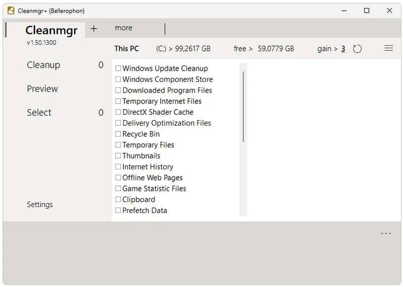
Task: Run Cleanup from the sidebar
Action: pyautogui.click(x=43, y=65)
